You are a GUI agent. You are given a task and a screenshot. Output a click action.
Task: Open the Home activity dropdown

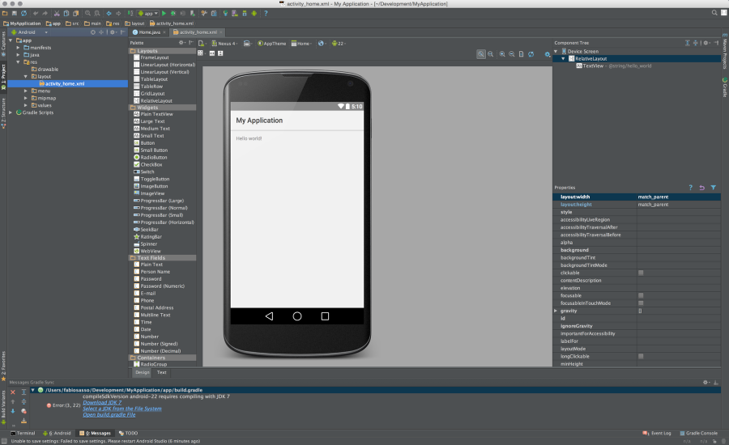301,43
